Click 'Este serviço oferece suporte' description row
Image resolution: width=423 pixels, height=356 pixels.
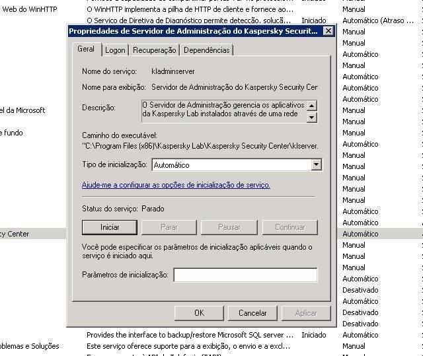tap(188, 346)
